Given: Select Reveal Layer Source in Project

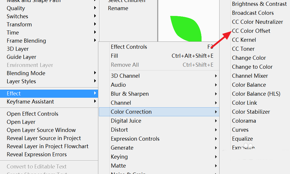Looking at the screenshot, I should [x=44, y=138].
